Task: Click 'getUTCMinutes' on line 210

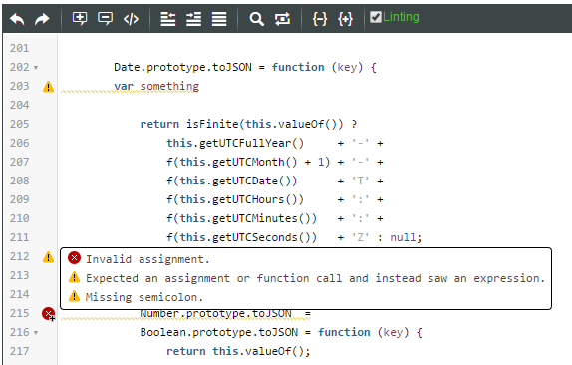Action: coord(255,219)
